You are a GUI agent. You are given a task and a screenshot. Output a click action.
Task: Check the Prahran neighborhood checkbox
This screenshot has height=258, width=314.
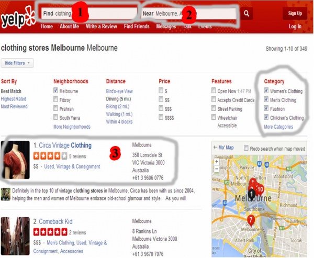point(55,108)
